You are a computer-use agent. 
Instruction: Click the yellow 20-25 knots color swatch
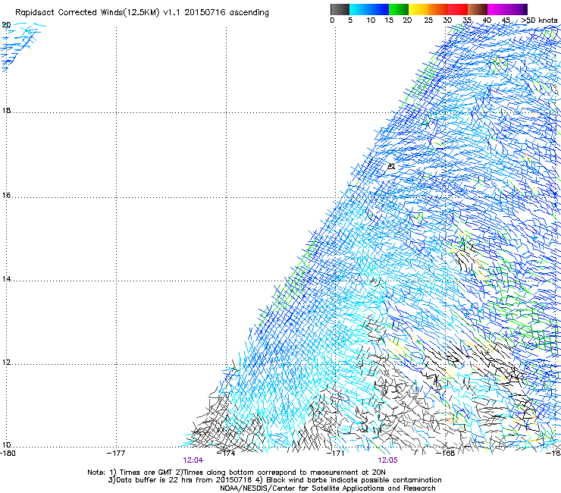click(x=418, y=9)
